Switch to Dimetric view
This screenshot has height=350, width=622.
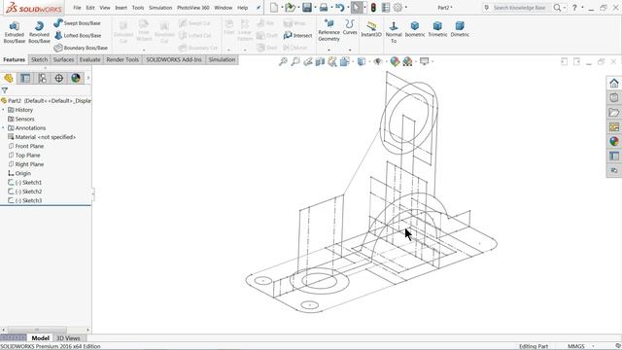click(460, 29)
